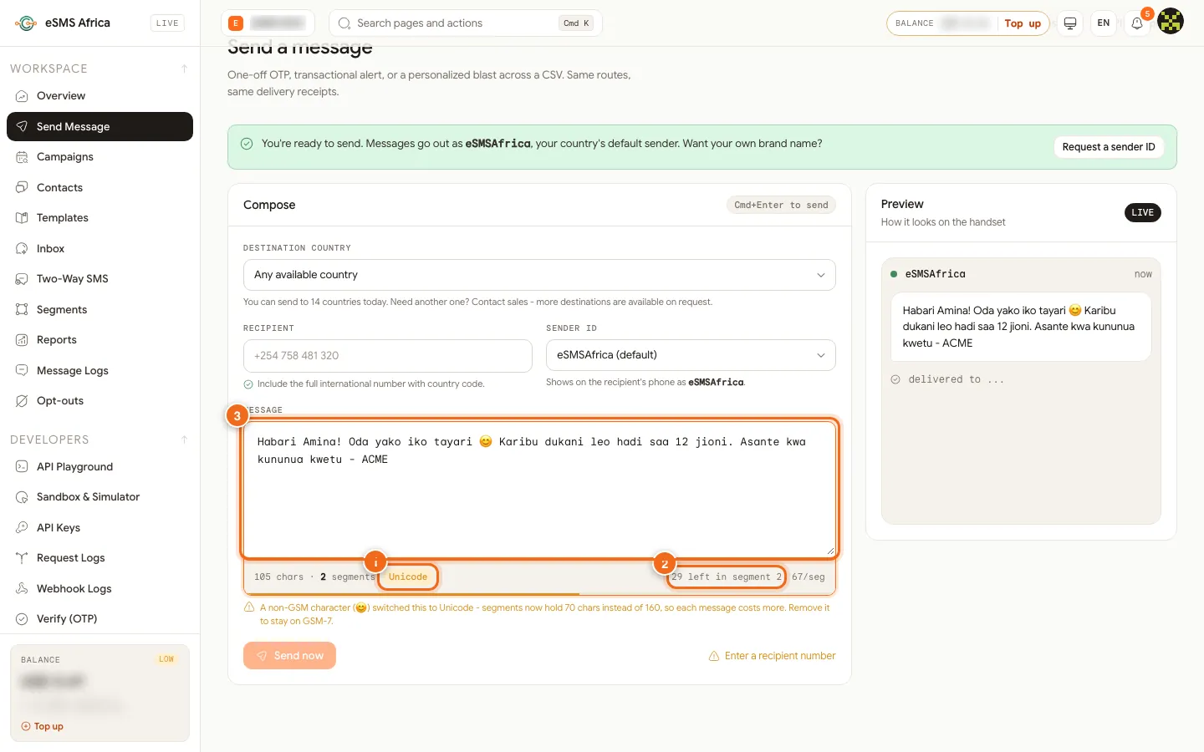Click Top up link in sidebar balance card
The image size is (1204, 752).
[43, 727]
